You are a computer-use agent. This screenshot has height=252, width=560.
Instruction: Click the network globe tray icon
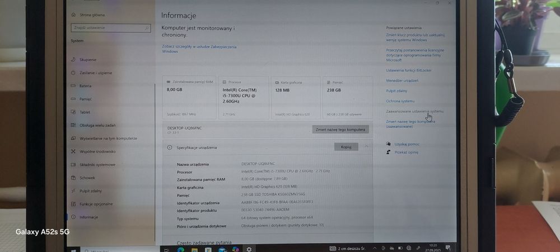(x=409, y=248)
